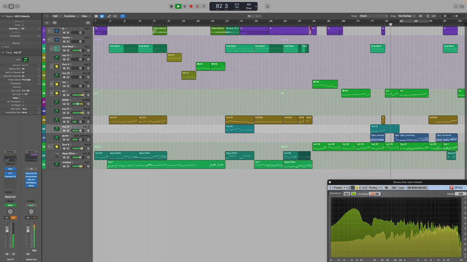Solo the rhythm track
Viewport: 467px width, 262px height.
68,42
